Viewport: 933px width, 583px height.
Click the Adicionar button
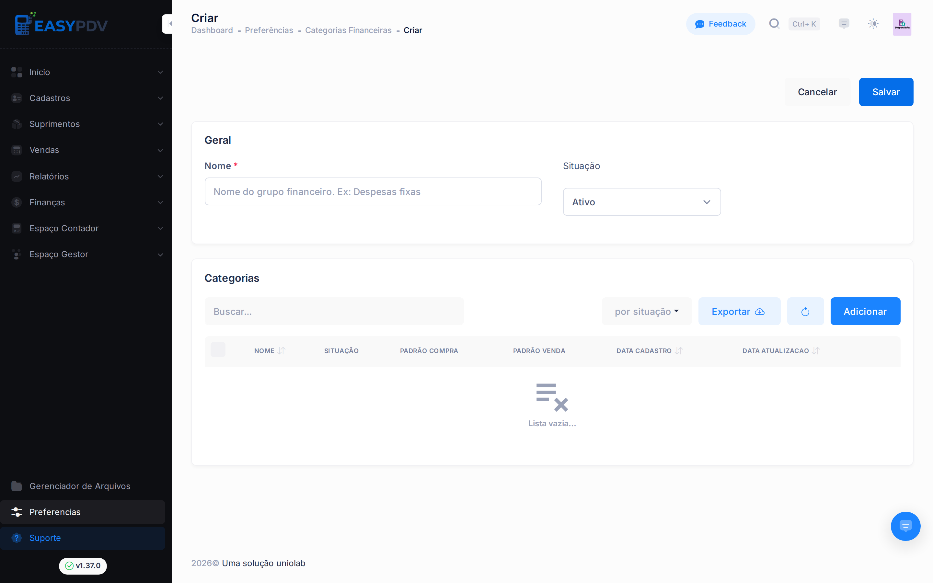pyautogui.click(x=865, y=311)
